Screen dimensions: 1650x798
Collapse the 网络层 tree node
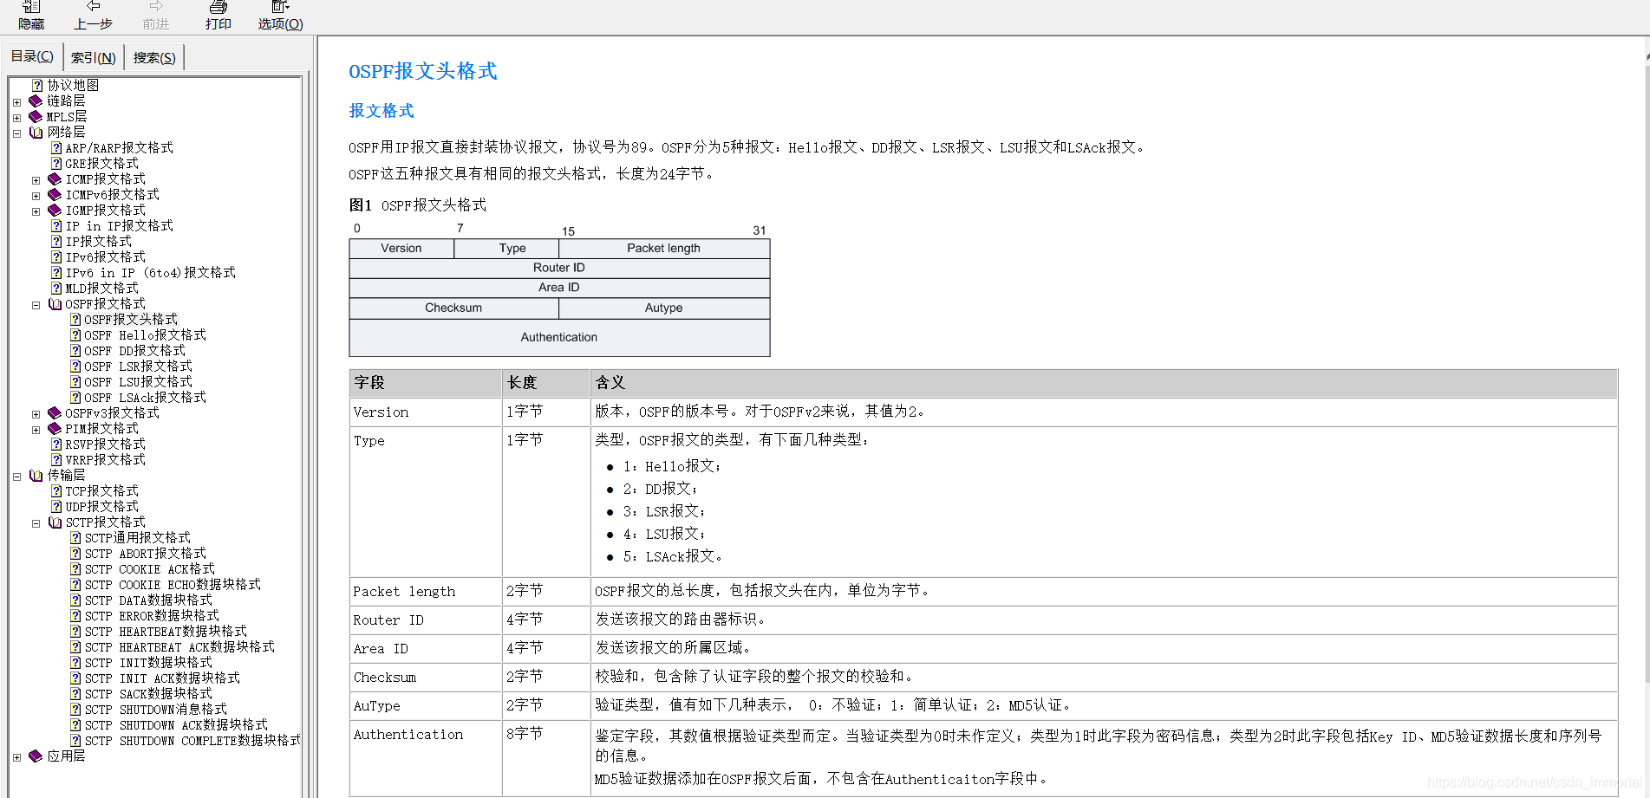[16, 133]
